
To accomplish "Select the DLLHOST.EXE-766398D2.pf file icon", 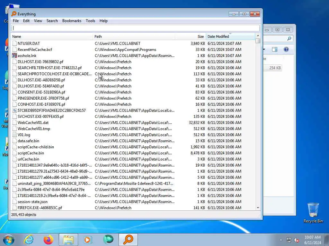I will coord(14,62).
